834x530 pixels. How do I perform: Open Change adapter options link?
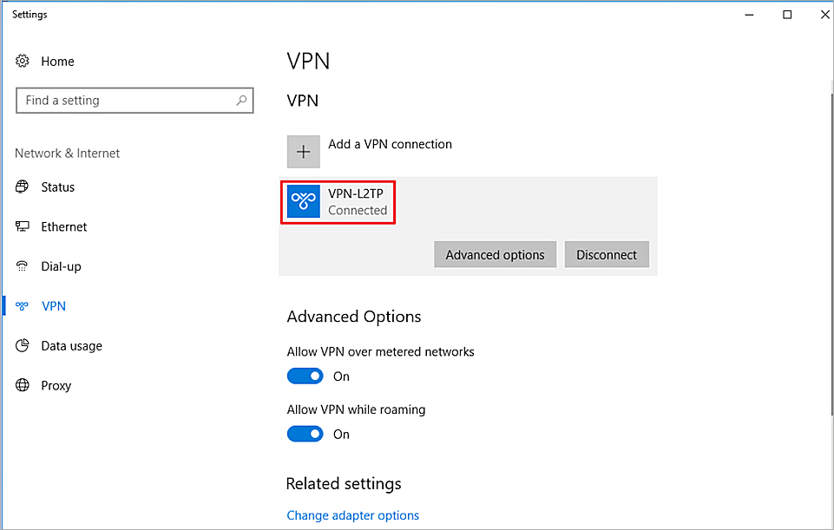(x=352, y=515)
